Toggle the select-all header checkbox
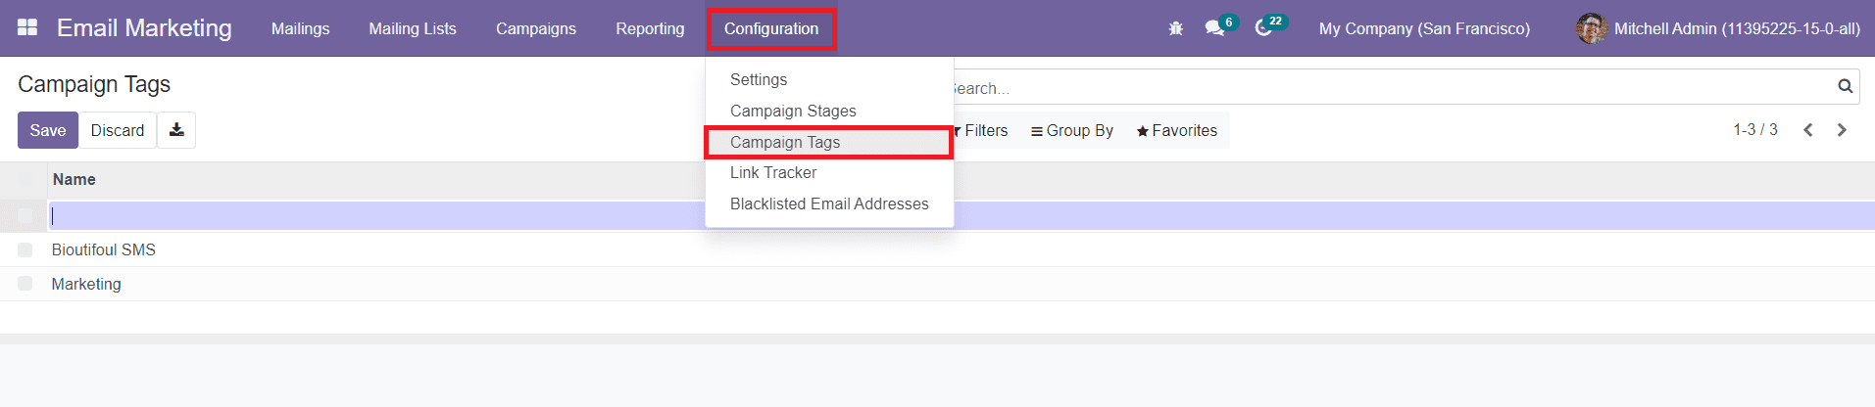Image resolution: width=1875 pixels, height=407 pixels. click(x=25, y=180)
